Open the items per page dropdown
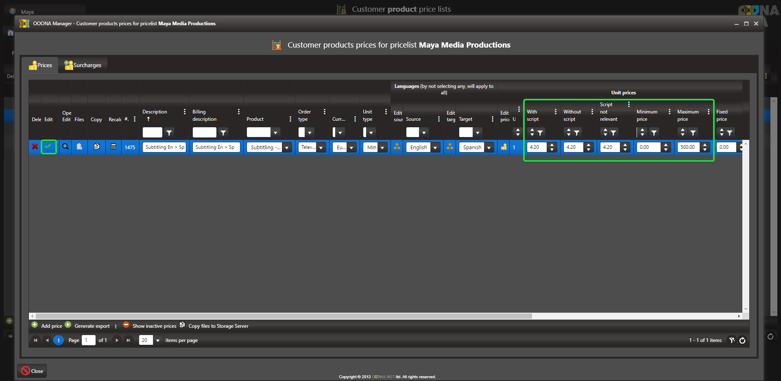 click(x=158, y=340)
